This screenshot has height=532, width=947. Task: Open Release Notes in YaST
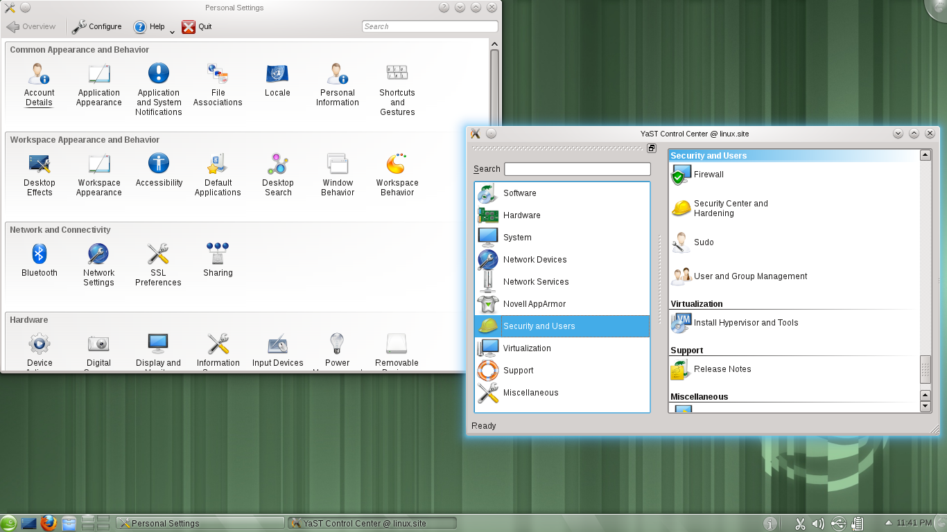pos(711,369)
